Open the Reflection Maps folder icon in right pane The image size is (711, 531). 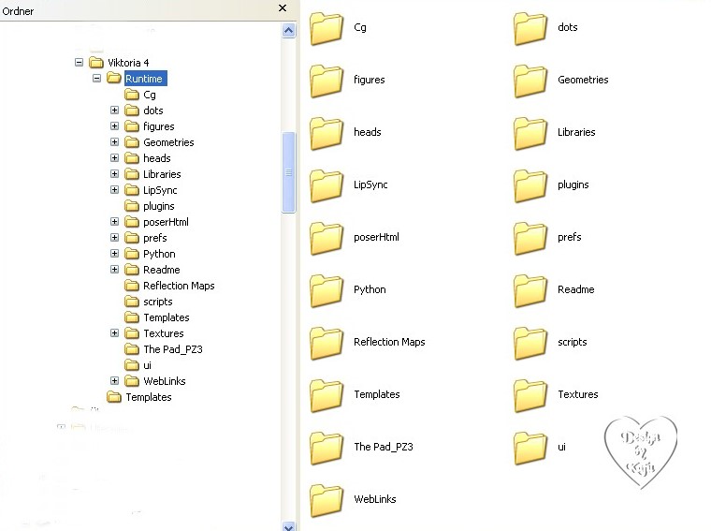326,343
